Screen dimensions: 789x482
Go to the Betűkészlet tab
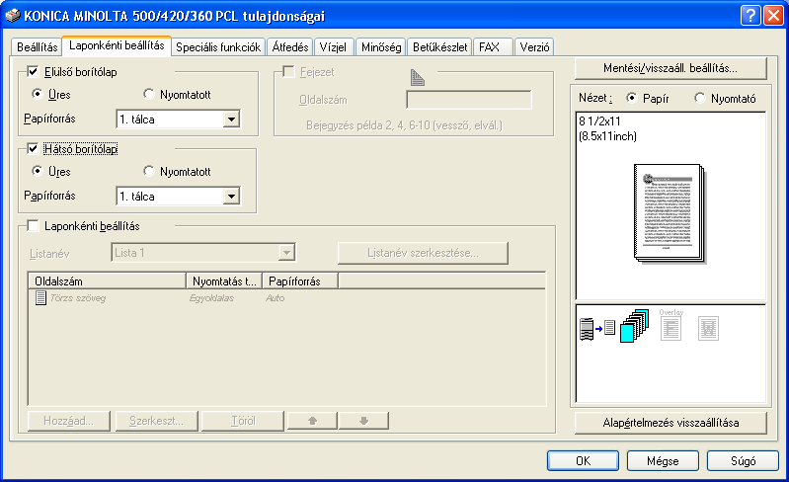pyautogui.click(x=439, y=47)
